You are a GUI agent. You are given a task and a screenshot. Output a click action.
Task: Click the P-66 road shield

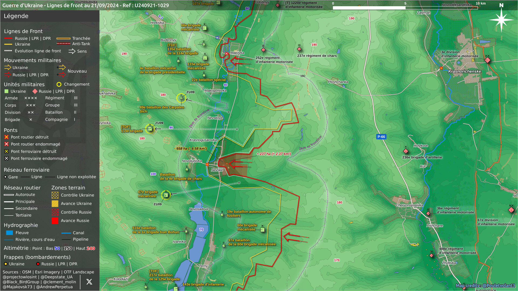381,137
